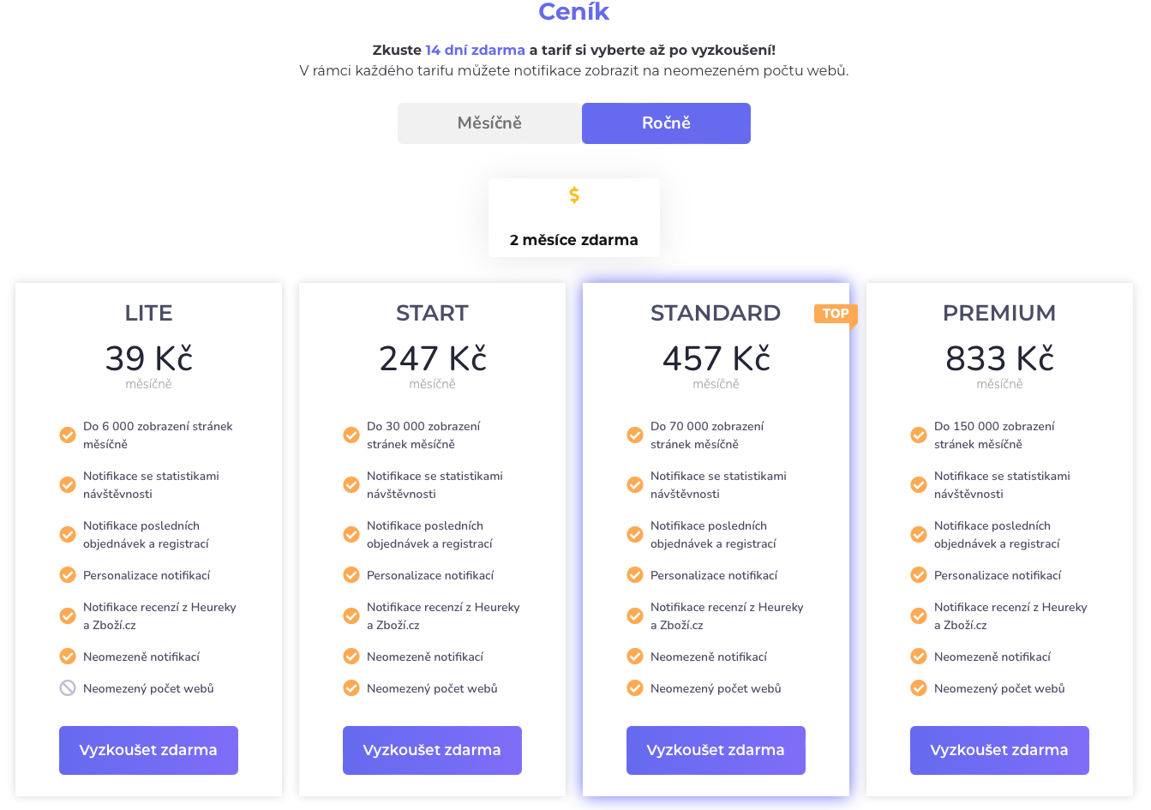Screen dimensions: 1151x810
Task: Start the free trial for the PREMIUM plan
Action: [x=999, y=750]
